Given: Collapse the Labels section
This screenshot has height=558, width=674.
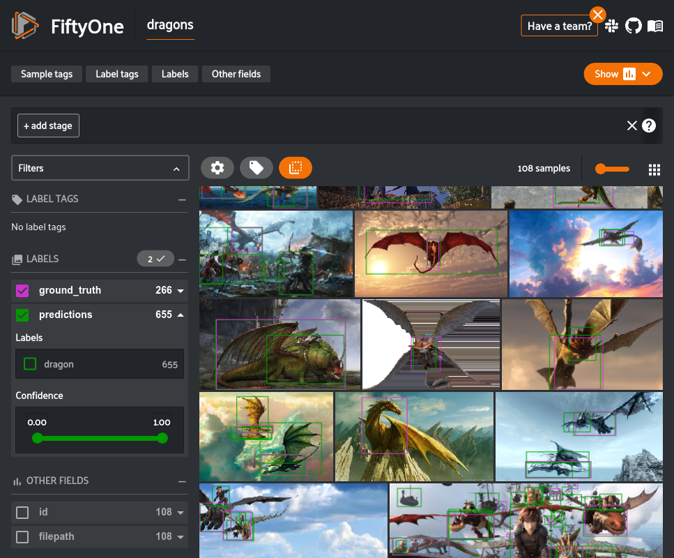Looking at the screenshot, I should click(x=182, y=260).
